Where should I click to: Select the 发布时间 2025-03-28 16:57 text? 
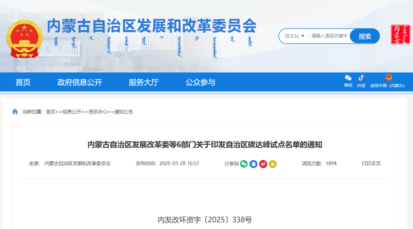click(x=167, y=163)
